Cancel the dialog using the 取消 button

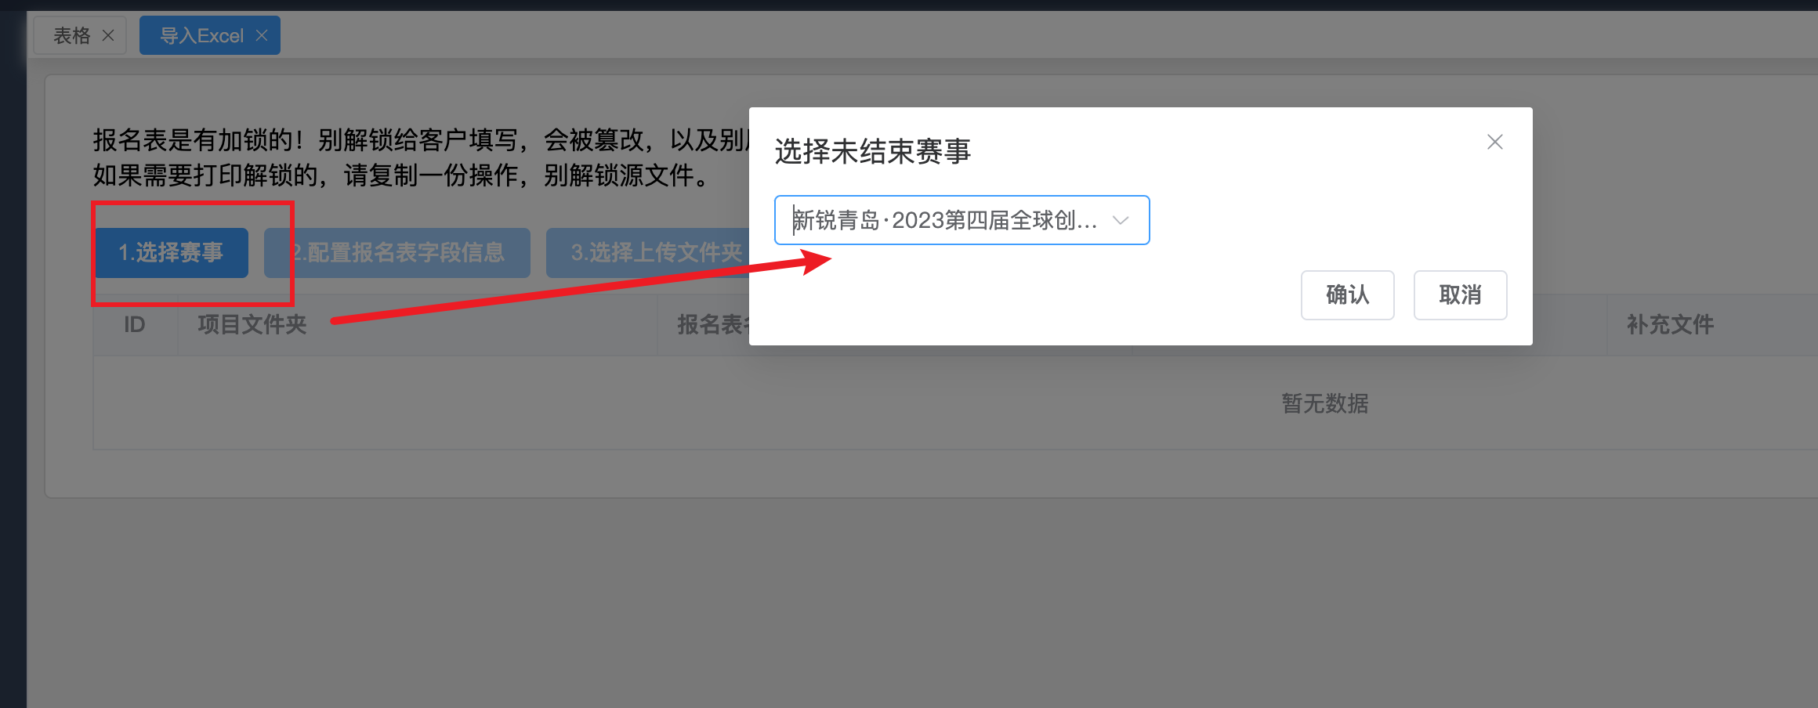click(1460, 295)
